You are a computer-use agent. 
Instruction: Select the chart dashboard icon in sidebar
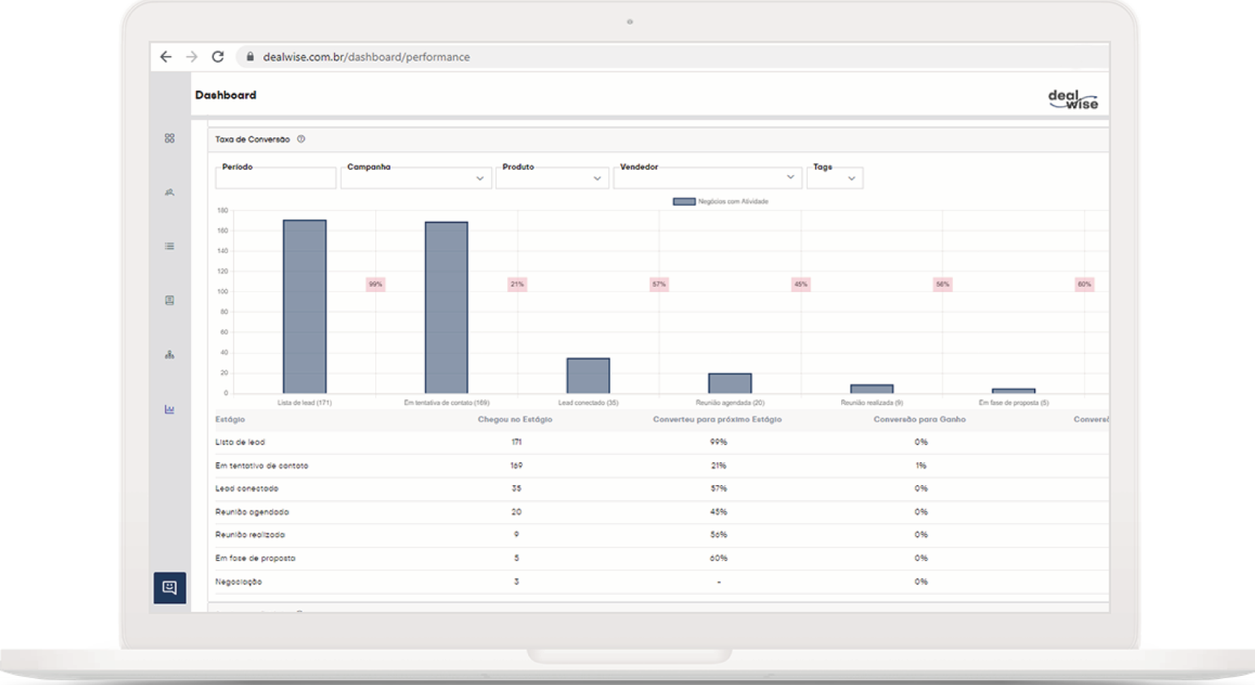click(169, 410)
